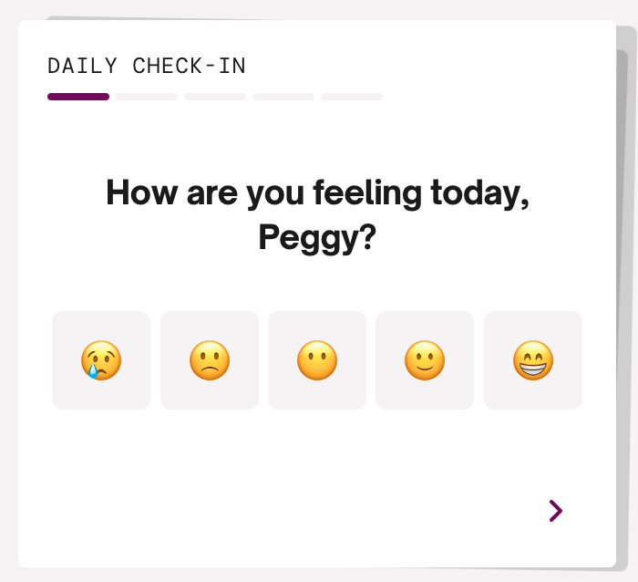This screenshot has height=582, width=638.
Task: Click the word 'today,' in the heading
Action: [480, 194]
